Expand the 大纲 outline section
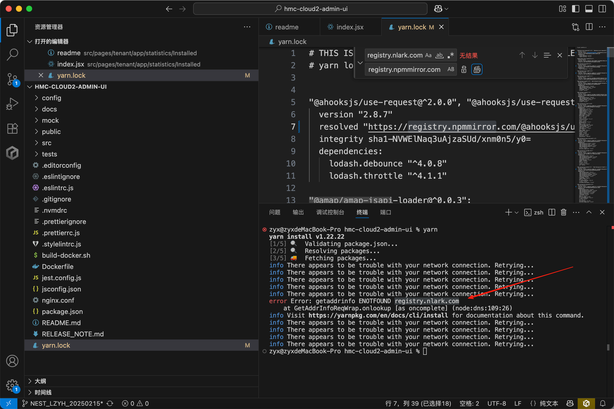Viewport: 614px width, 409px height. [x=40, y=381]
